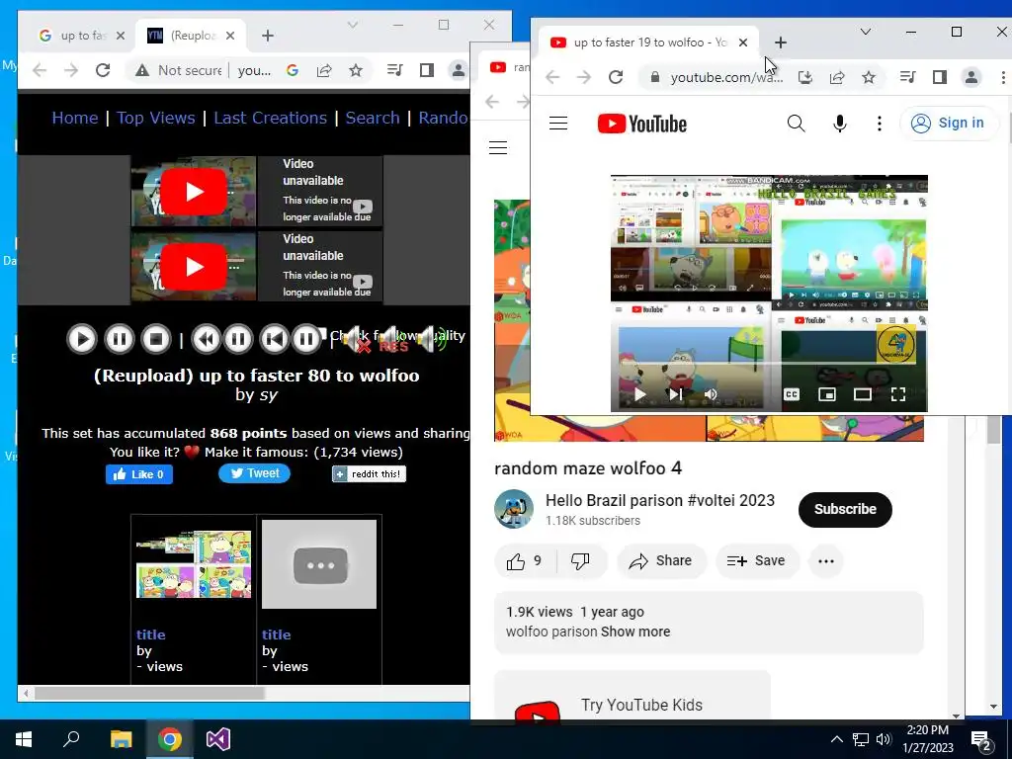Open tab search chevron in left Chrome window

353,25
